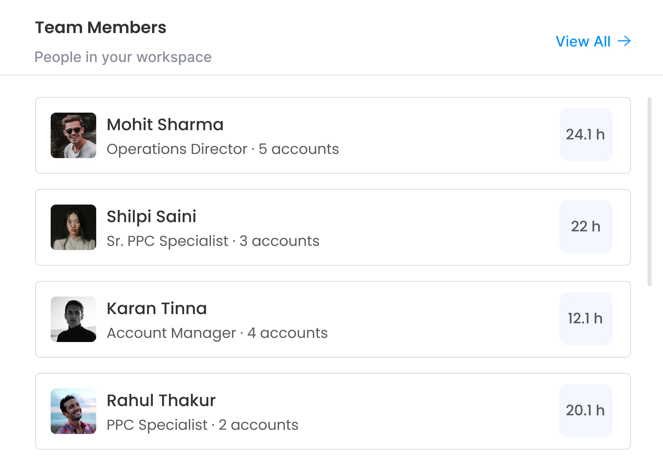The image size is (663, 466).
Task: Click the arrow icon beside View All
Action: tap(624, 41)
